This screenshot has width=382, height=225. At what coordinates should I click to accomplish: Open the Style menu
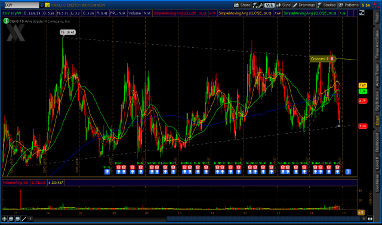pos(284,5)
